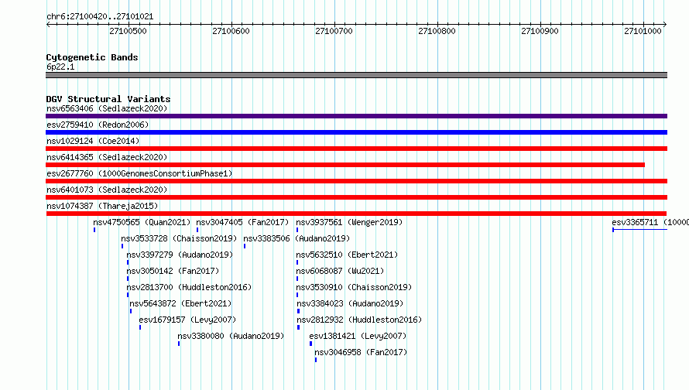
Task: Click nsv3383506 (Audano2019) label
Action: coord(297,238)
